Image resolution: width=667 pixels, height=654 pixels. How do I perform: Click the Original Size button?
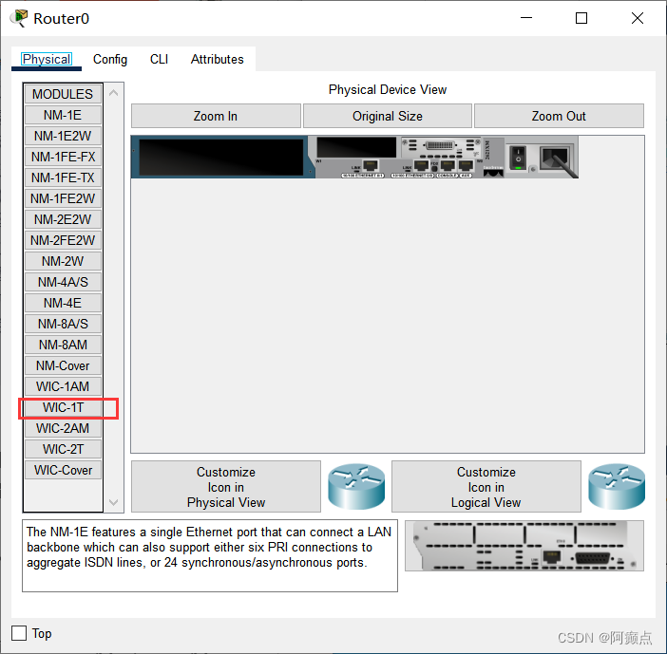[x=387, y=116]
